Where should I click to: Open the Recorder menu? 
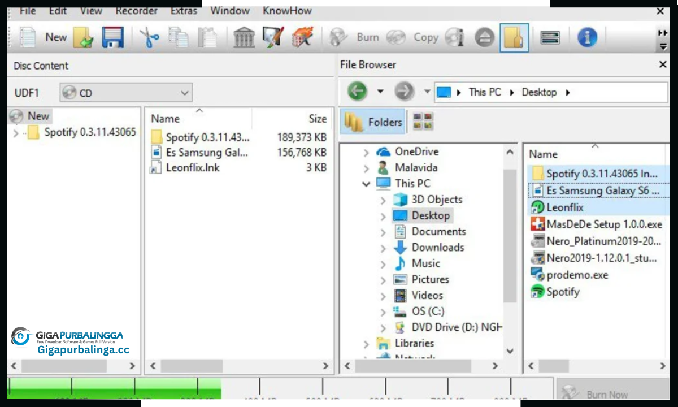[136, 11]
